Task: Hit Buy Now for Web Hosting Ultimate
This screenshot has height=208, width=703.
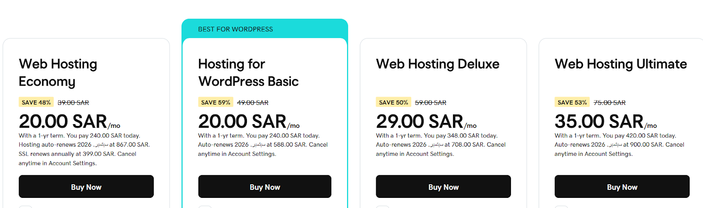Action: 622,187
